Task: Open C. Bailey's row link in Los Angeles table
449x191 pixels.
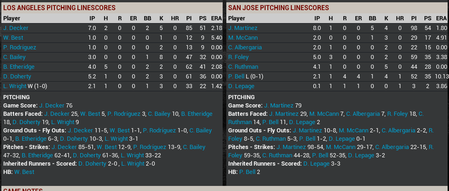Action: (14, 57)
